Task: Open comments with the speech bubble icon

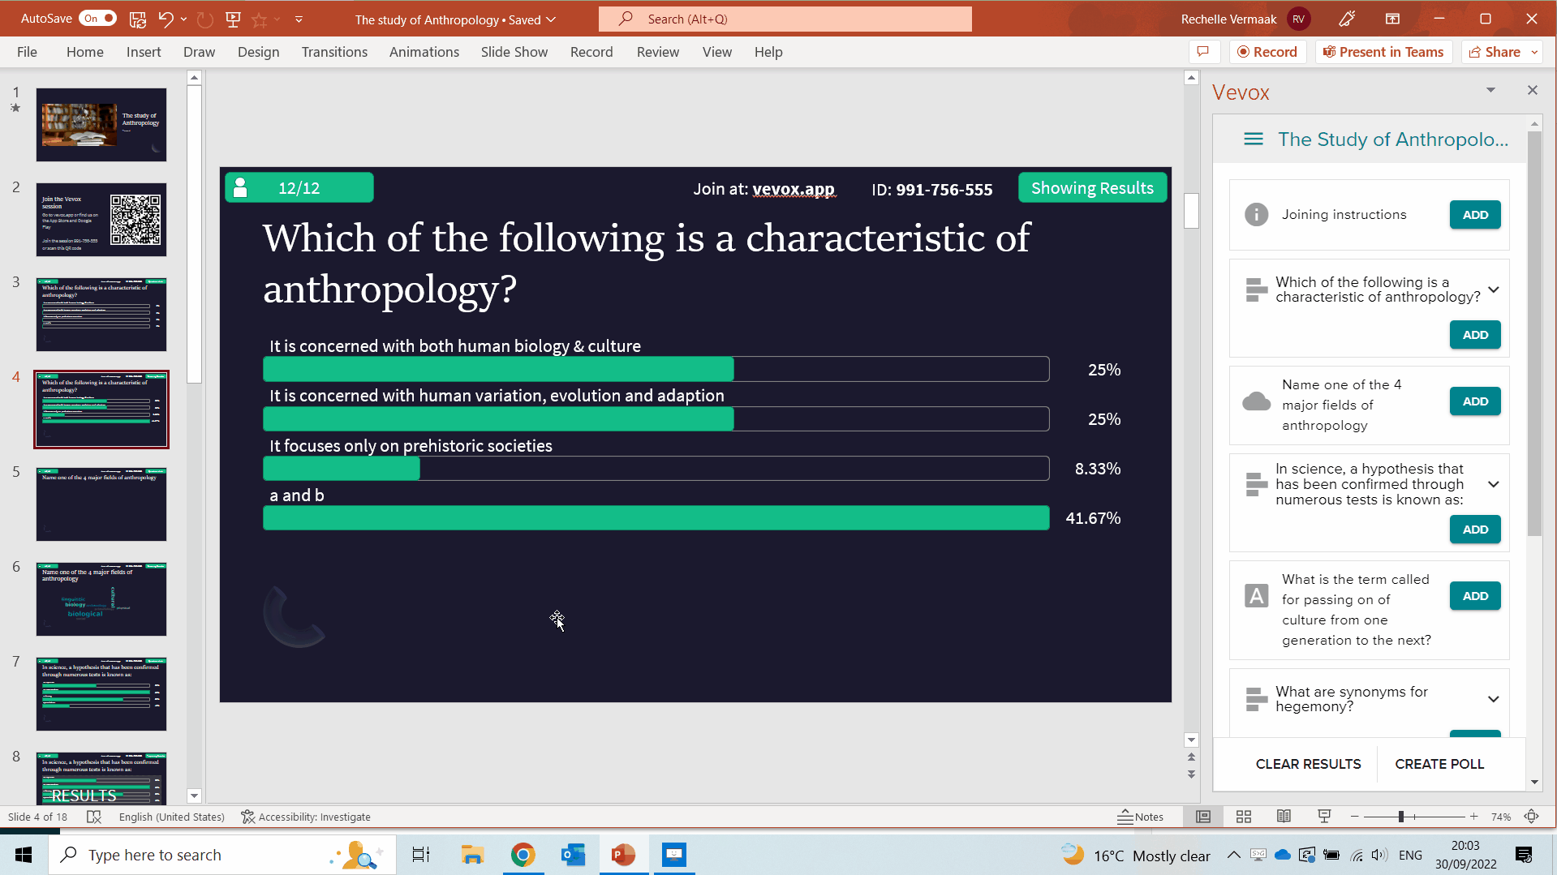Action: coord(1204,51)
